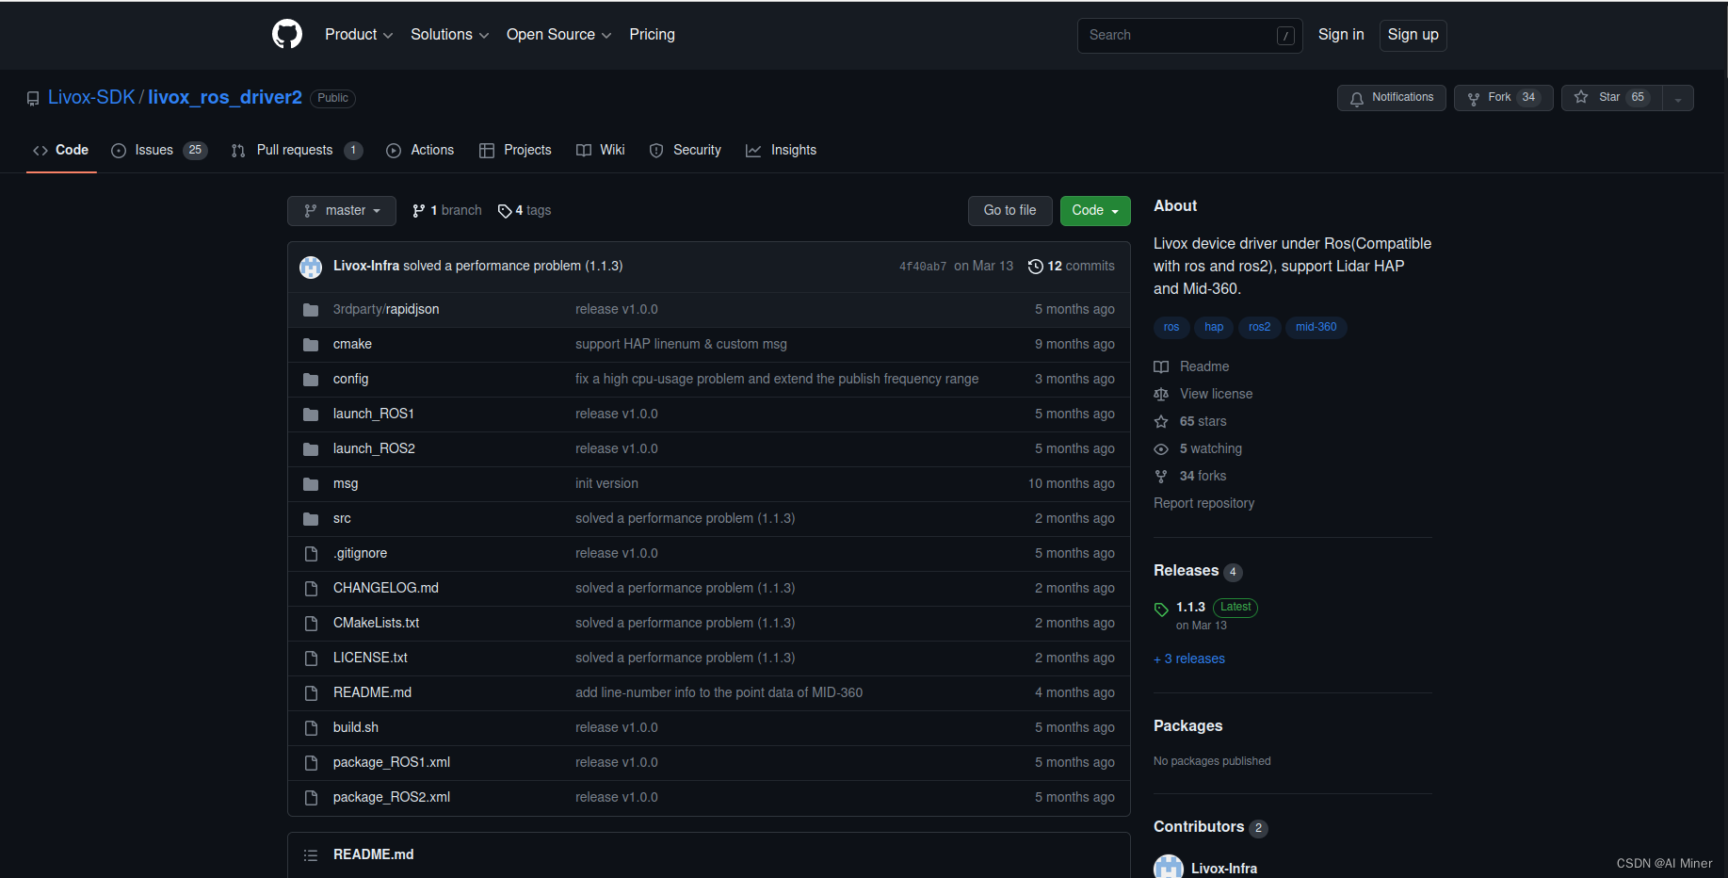This screenshot has height=878, width=1728.
Task: Open the + 3 releases link
Action: pos(1189,659)
